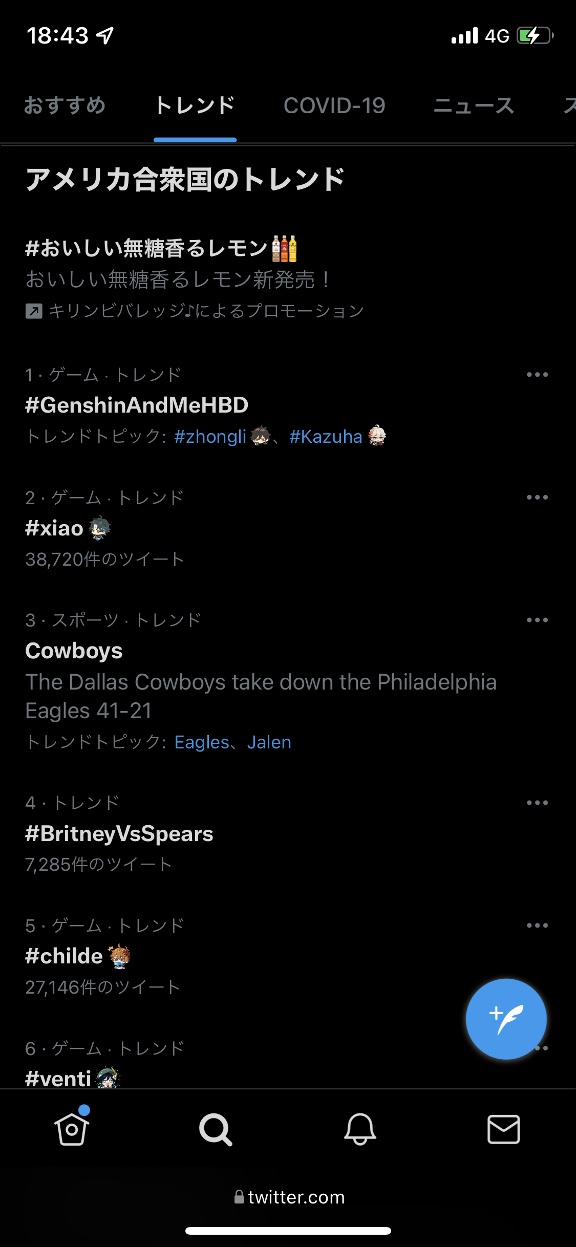Tap the Home icon in bottom navigation
The width and height of the screenshot is (576, 1247).
(x=72, y=1129)
